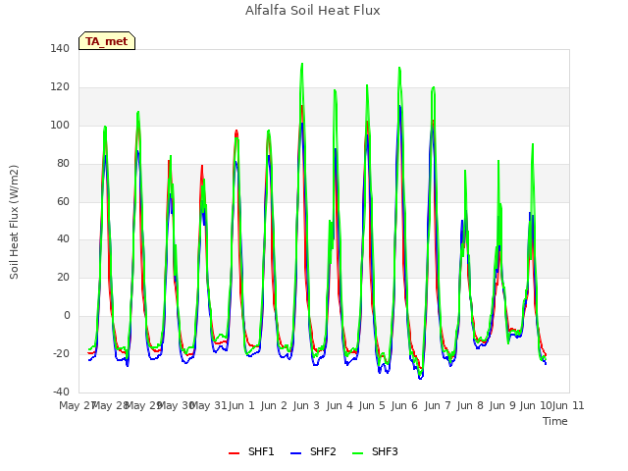Viewport: 628px width, 471px height.
Task: Toggle SHF1 series in legend
Action: [251, 452]
